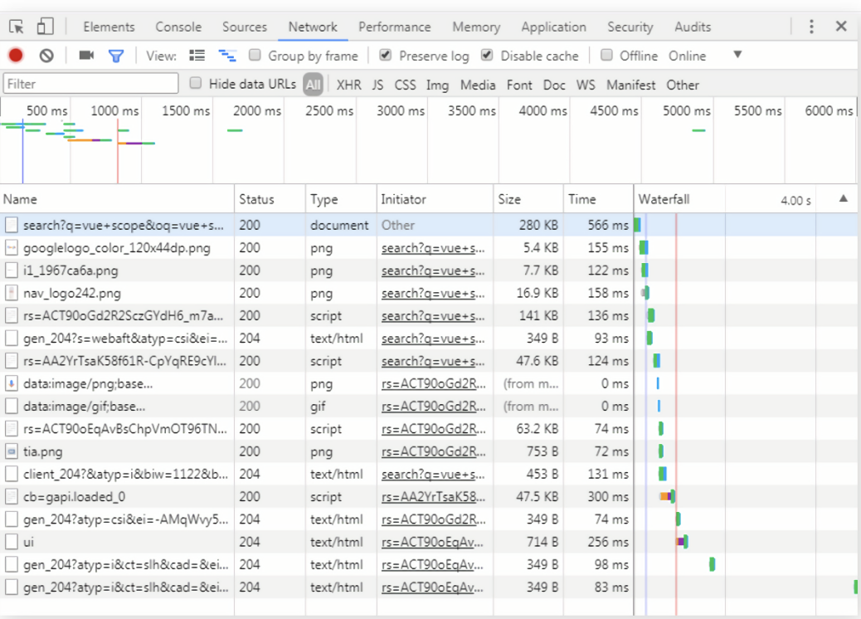Enable the Offline checkbox
Viewport: 861px width, 619px height.
tap(606, 55)
